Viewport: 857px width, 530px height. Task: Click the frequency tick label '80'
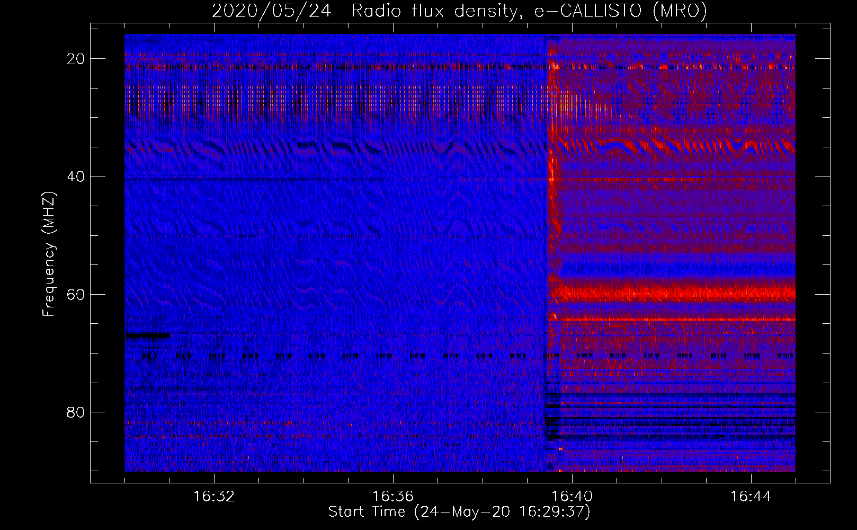[76, 412]
